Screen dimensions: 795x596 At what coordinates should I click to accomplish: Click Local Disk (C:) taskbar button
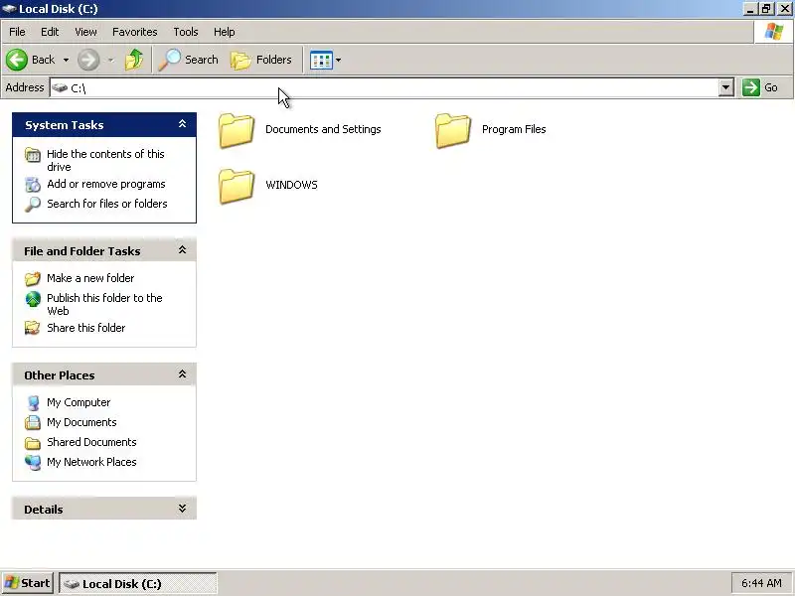tap(138, 583)
